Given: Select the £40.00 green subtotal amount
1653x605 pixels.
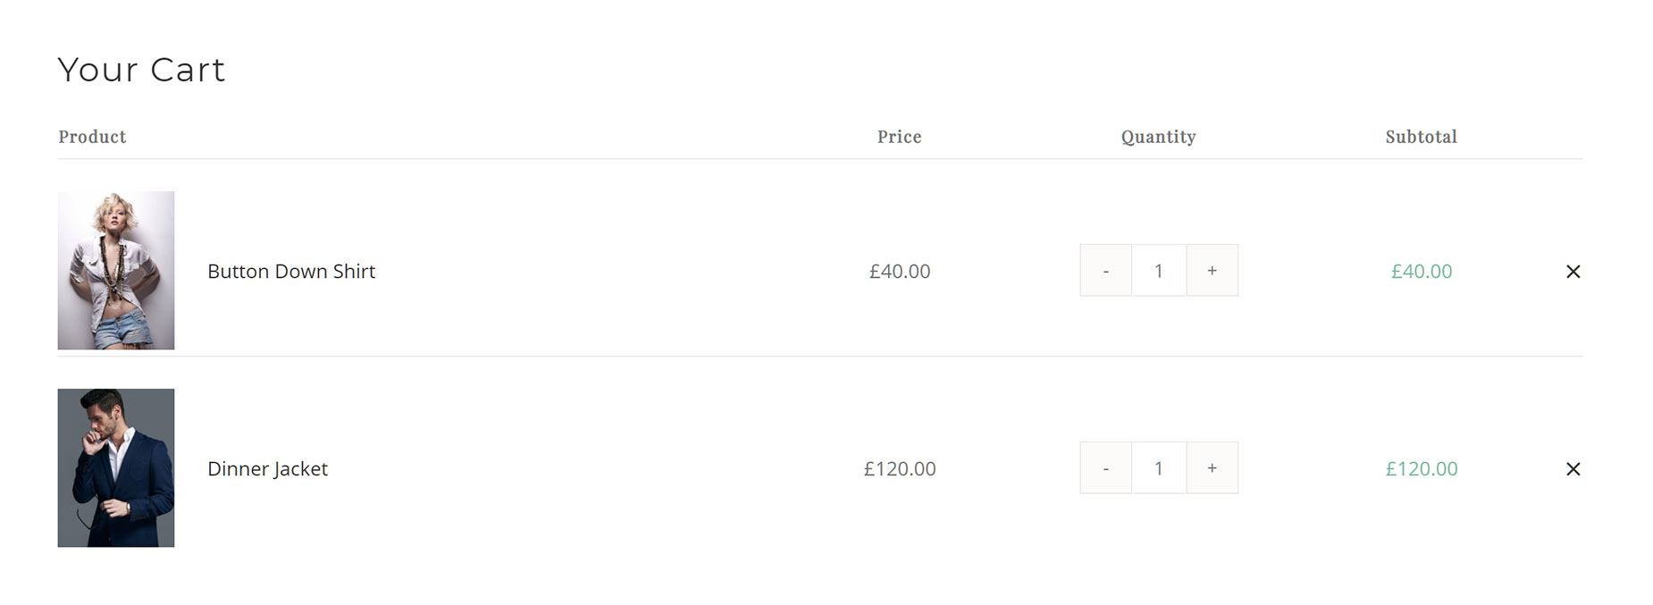Looking at the screenshot, I should pyautogui.click(x=1421, y=272).
